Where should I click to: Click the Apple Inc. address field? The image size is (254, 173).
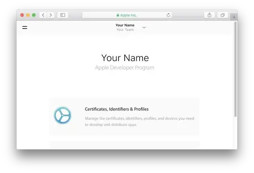pyautogui.click(x=127, y=15)
